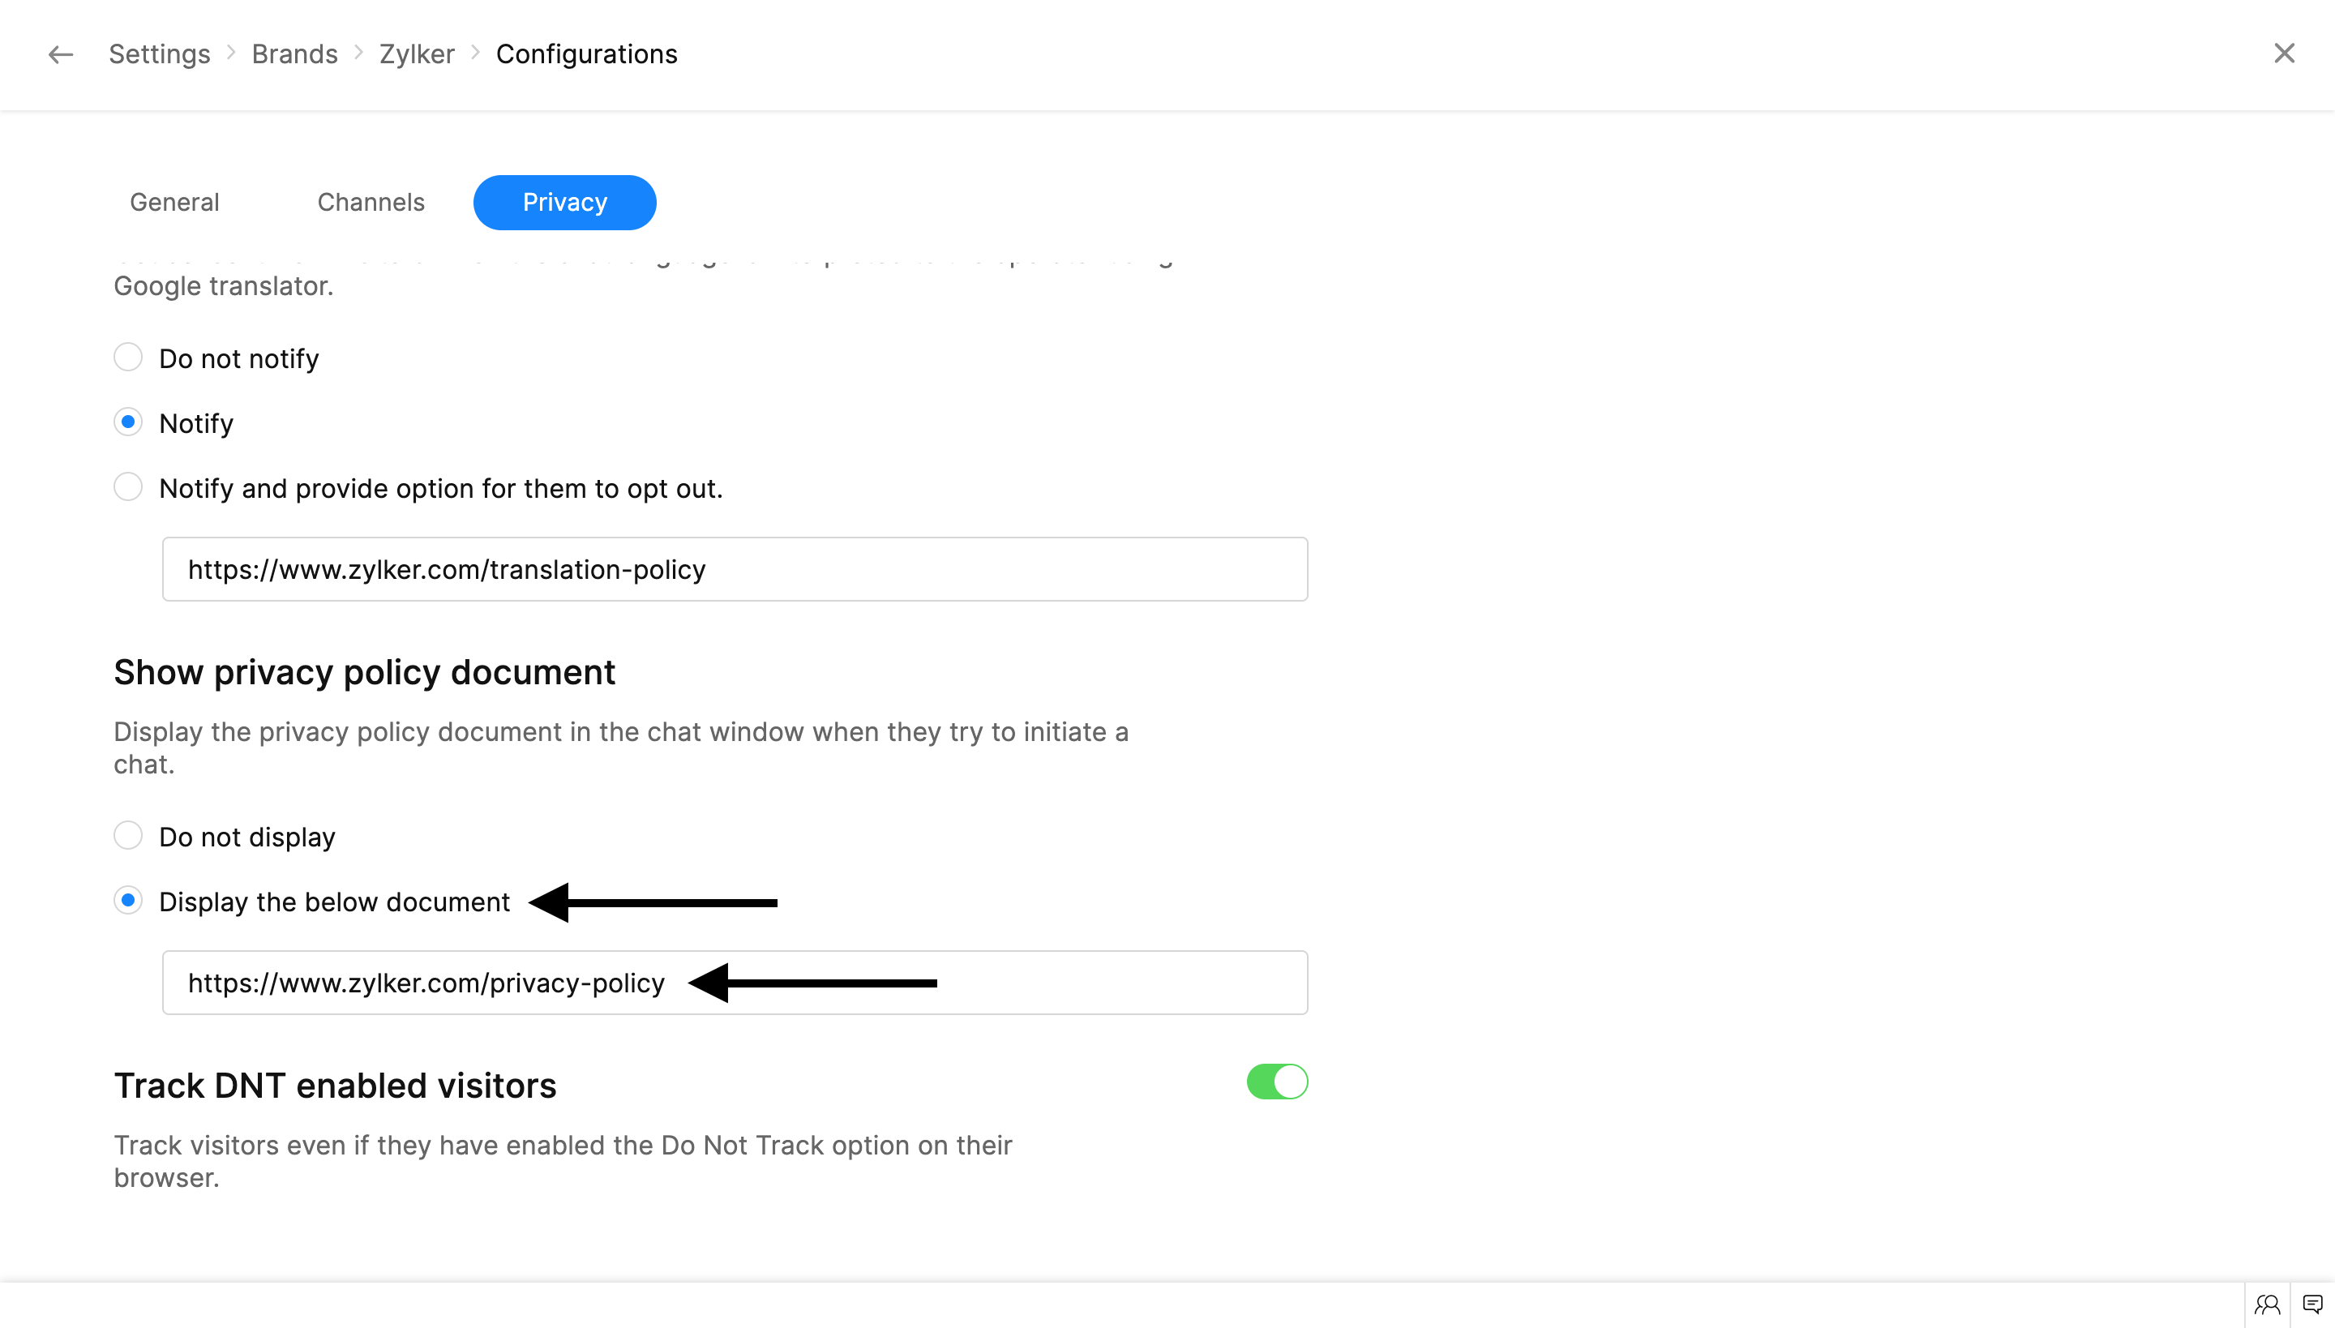2335x1328 pixels.
Task: Select the Do not display option
Action: 128,835
